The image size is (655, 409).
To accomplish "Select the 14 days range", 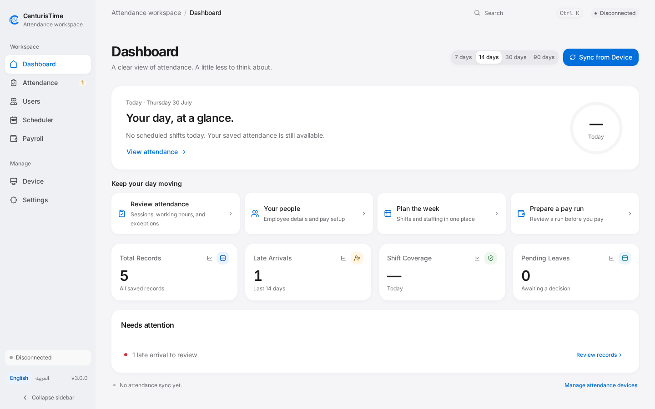I will (x=489, y=57).
